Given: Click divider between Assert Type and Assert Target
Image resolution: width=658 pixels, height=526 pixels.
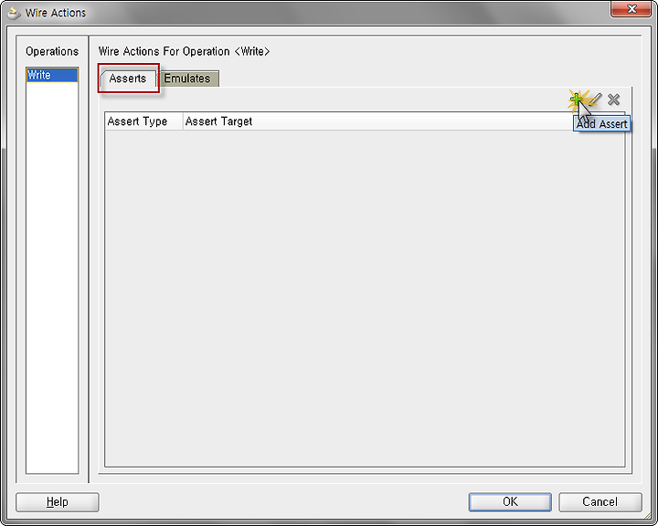Looking at the screenshot, I should click(x=183, y=121).
